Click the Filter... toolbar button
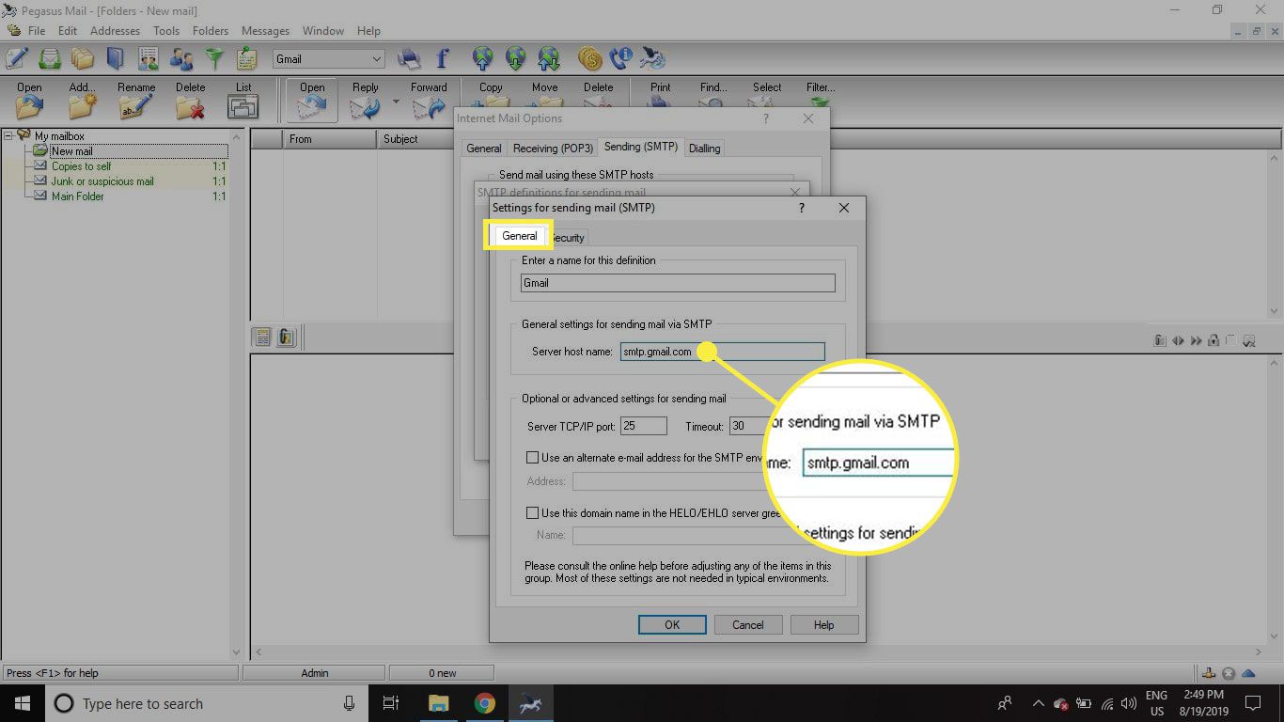The image size is (1284, 722). 821,95
